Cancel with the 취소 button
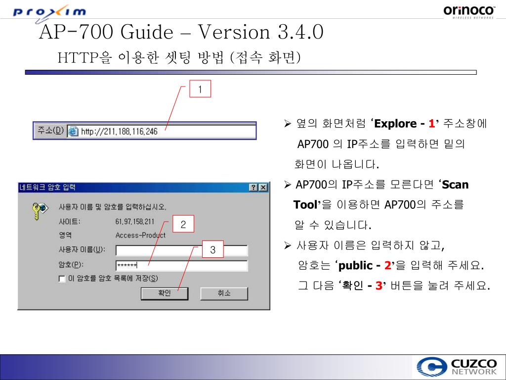The image size is (506, 380). tap(224, 293)
